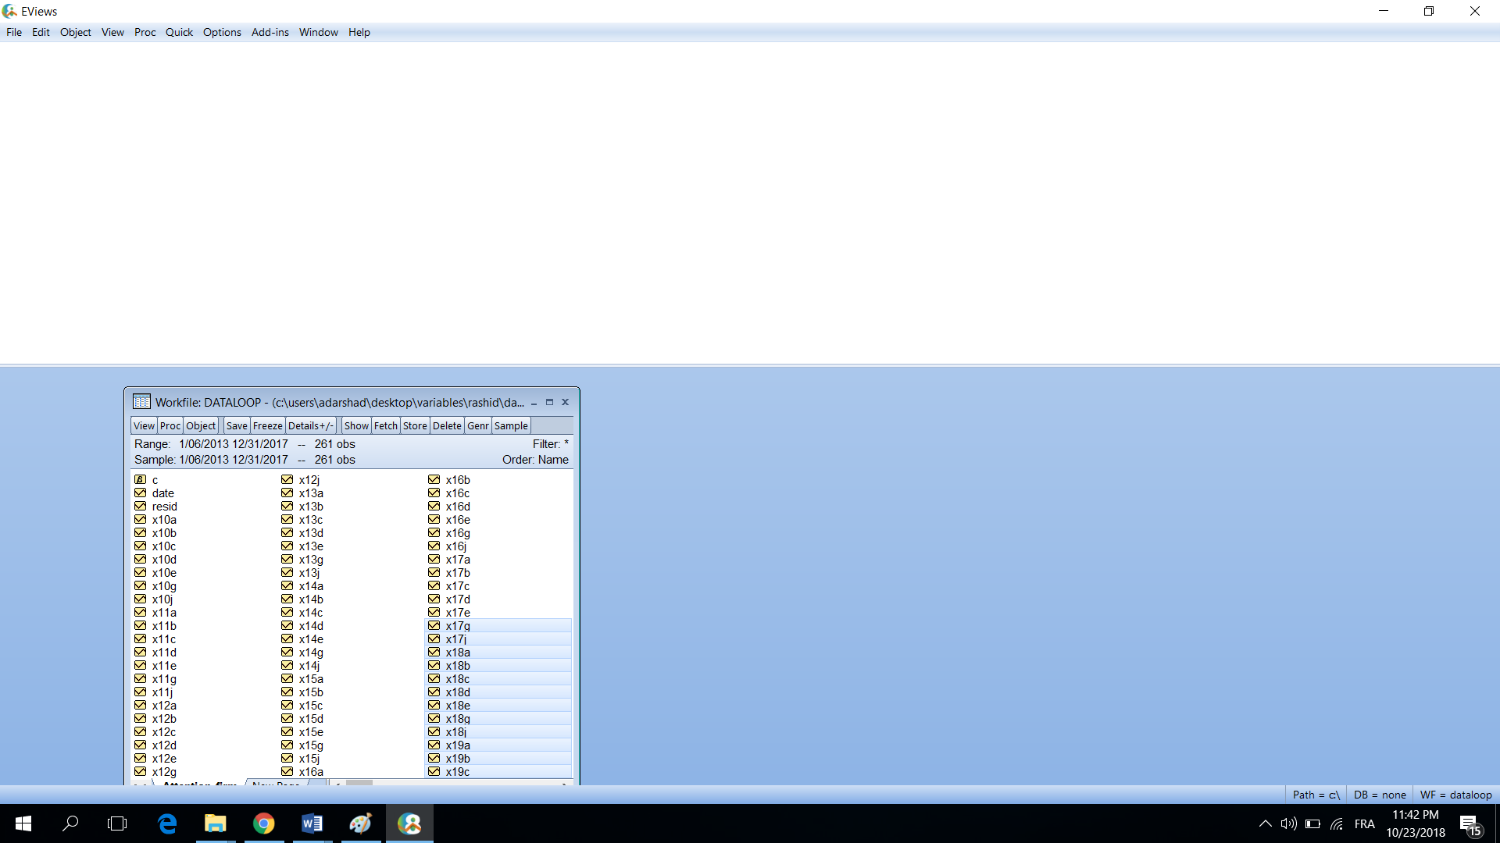Click the Sample date range text
The image size is (1500, 843).
[234, 459]
